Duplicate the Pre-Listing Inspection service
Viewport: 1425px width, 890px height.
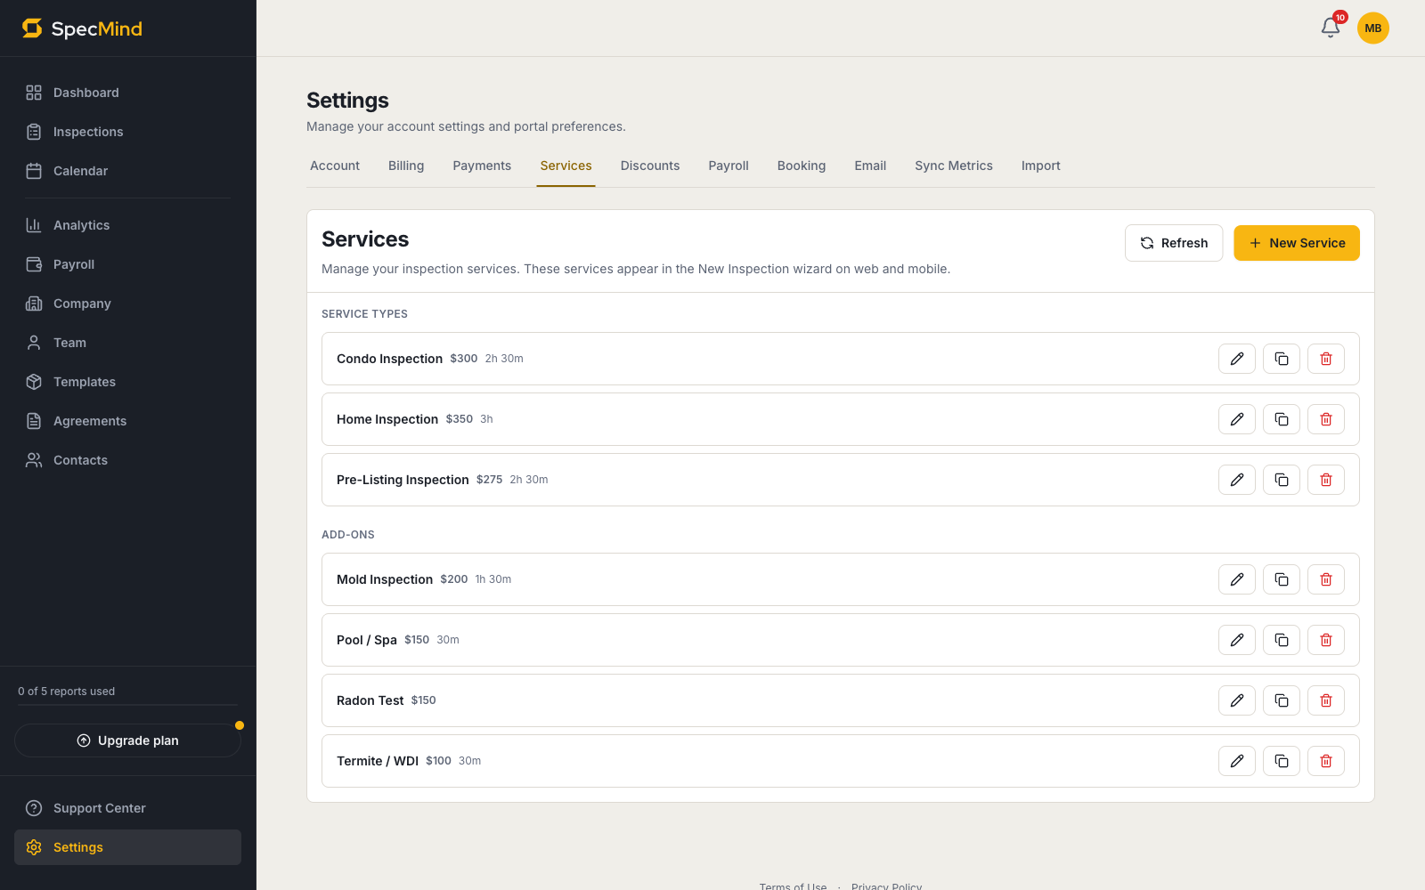1282,480
